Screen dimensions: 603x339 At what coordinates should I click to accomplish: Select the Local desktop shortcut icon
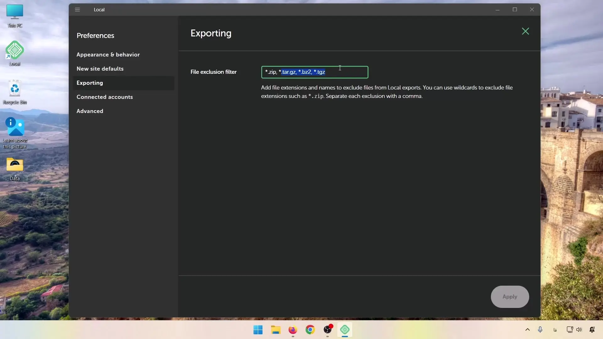[x=15, y=53]
